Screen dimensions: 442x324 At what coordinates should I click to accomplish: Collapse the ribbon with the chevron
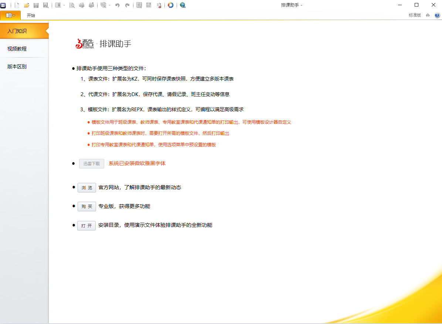428,16
